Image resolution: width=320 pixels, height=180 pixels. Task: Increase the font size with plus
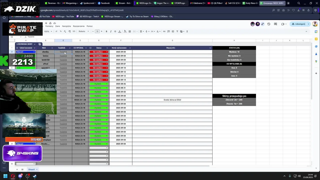point(101,31)
